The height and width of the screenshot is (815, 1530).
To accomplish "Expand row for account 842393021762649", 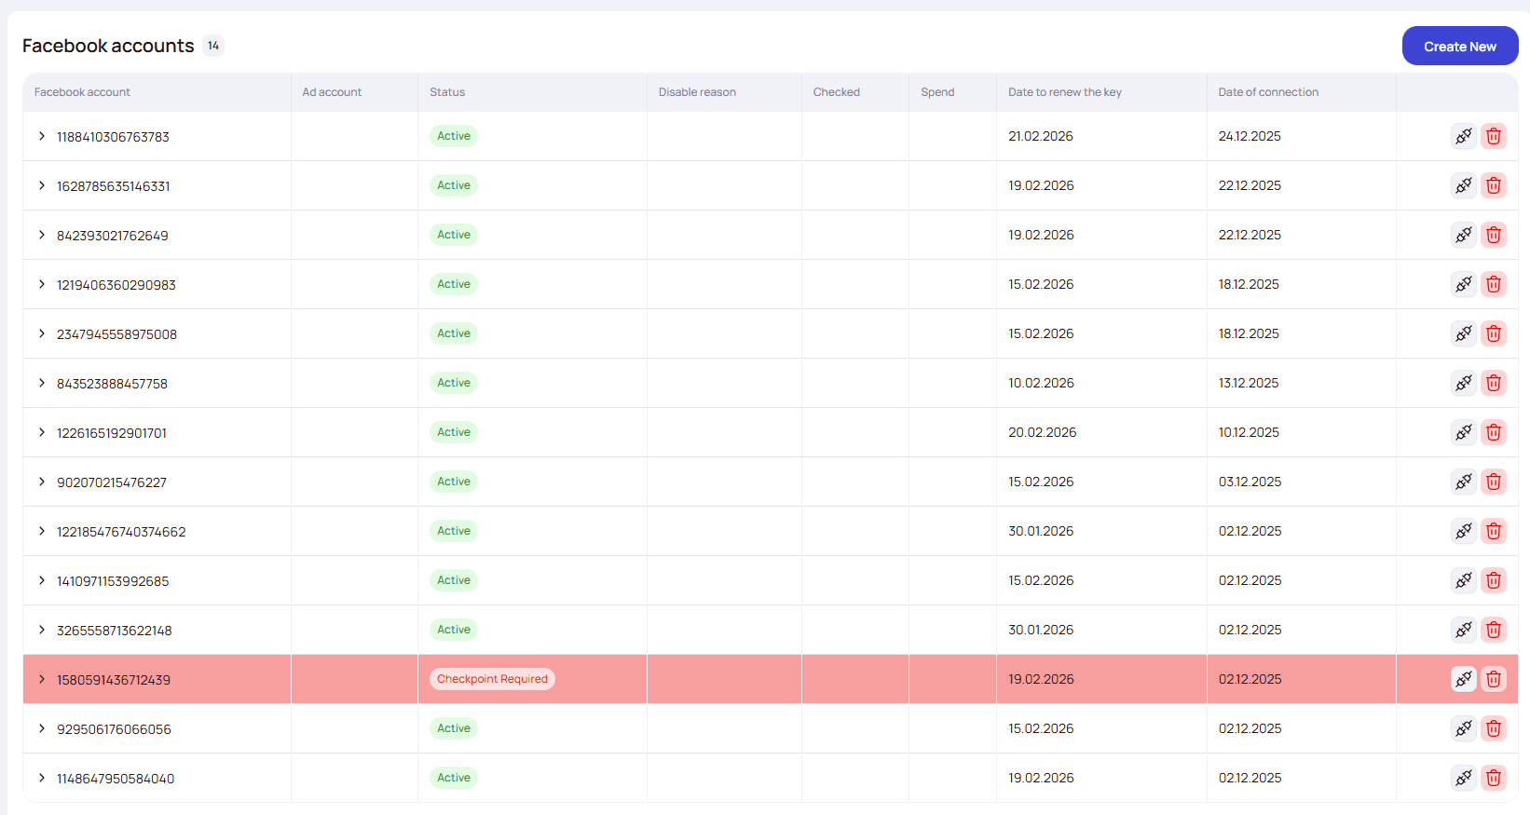I will coord(42,235).
